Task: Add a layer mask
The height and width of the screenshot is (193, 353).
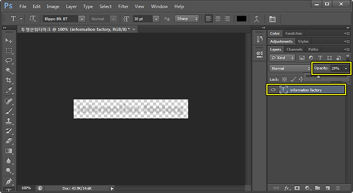Action: click(297, 188)
